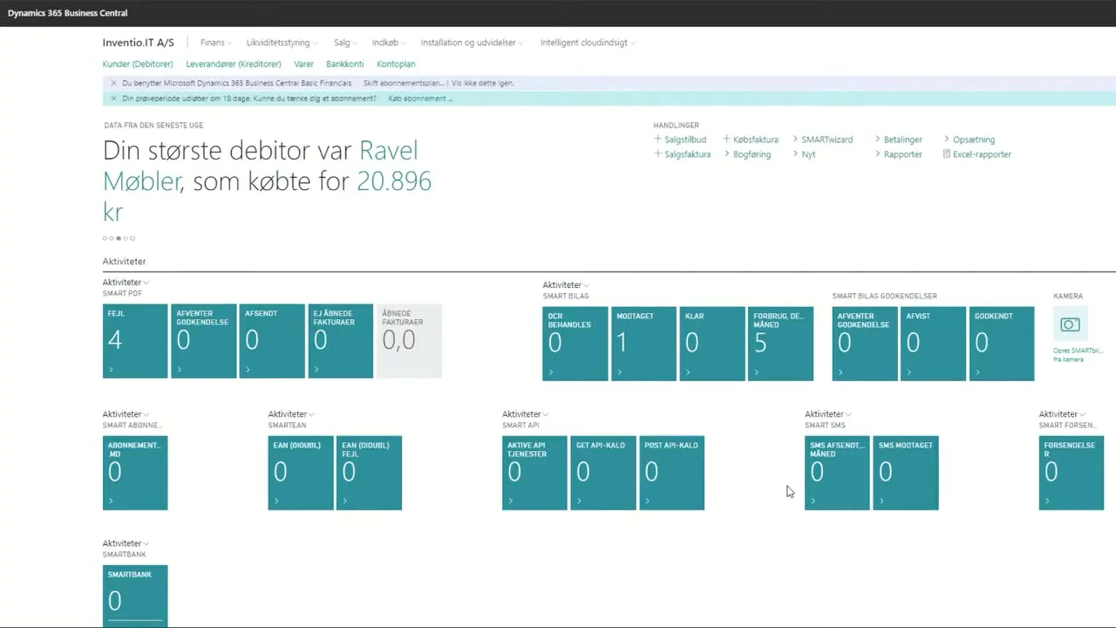Open the camera icon to create SMARTbilag

click(1070, 324)
